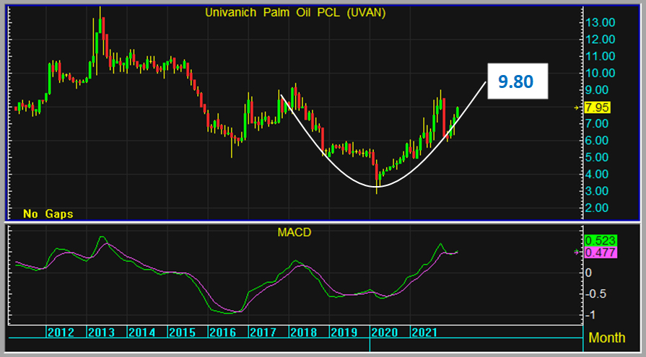Select the 9.80 target price label

[518, 81]
